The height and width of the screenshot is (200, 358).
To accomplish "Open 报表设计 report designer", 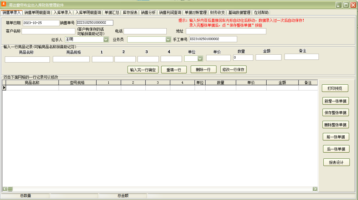I will click(x=336, y=162).
